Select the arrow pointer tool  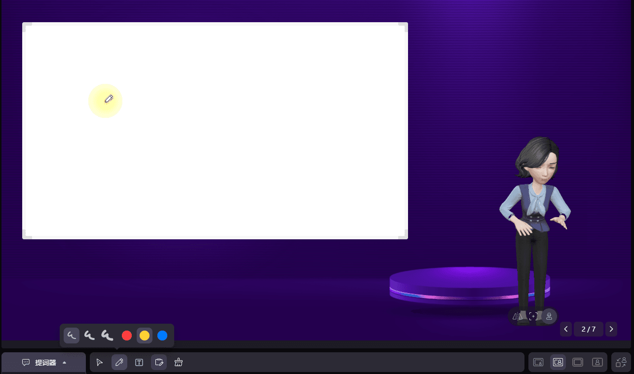coord(100,363)
